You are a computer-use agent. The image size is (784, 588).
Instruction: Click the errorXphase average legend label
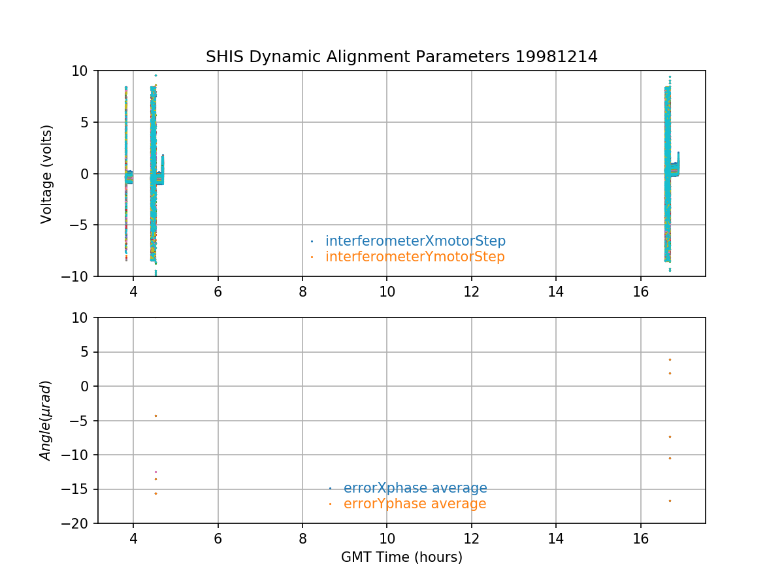coord(415,488)
